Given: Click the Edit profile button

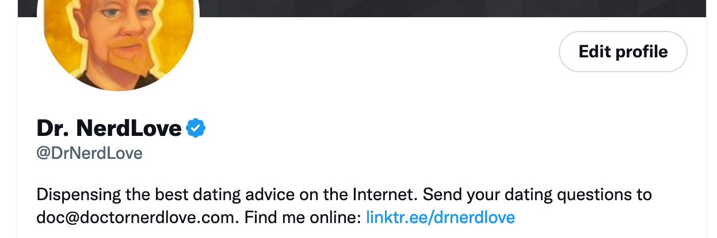Looking at the screenshot, I should click(623, 52).
